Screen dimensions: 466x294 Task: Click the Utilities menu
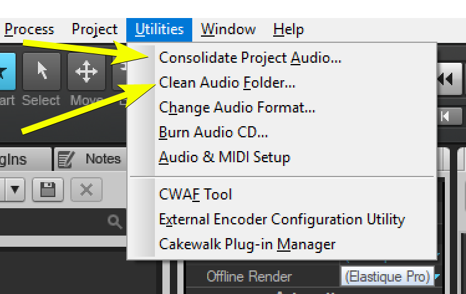pyautogui.click(x=159, y=29)
